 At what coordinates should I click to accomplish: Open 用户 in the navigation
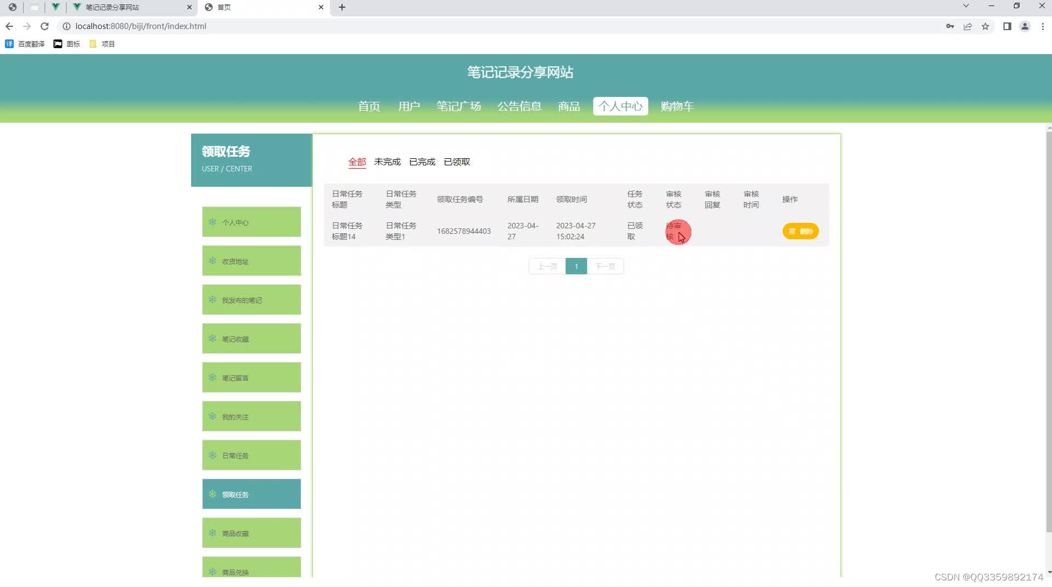[409, 106]
